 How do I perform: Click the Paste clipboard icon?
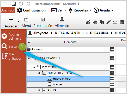(102, 22)
